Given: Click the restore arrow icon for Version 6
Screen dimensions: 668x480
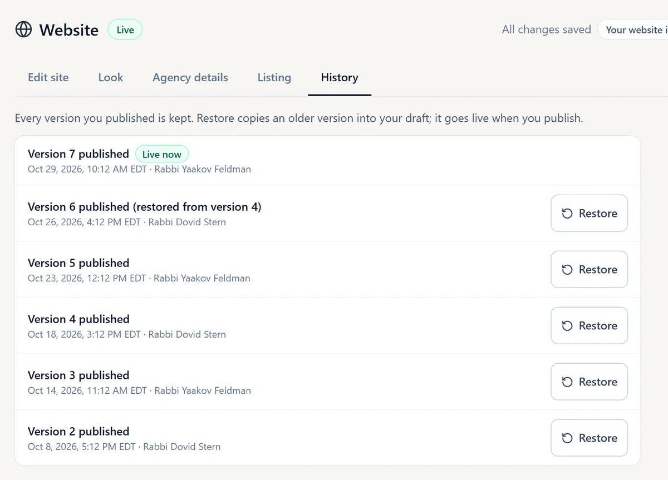Looking at the screenshot, I should coord(567,214).
